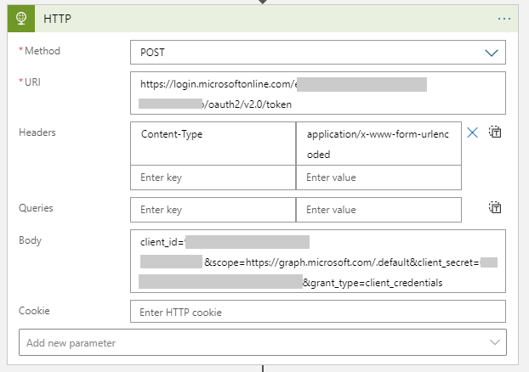Open the HTTP action ellipsis menu

(505, 18)
